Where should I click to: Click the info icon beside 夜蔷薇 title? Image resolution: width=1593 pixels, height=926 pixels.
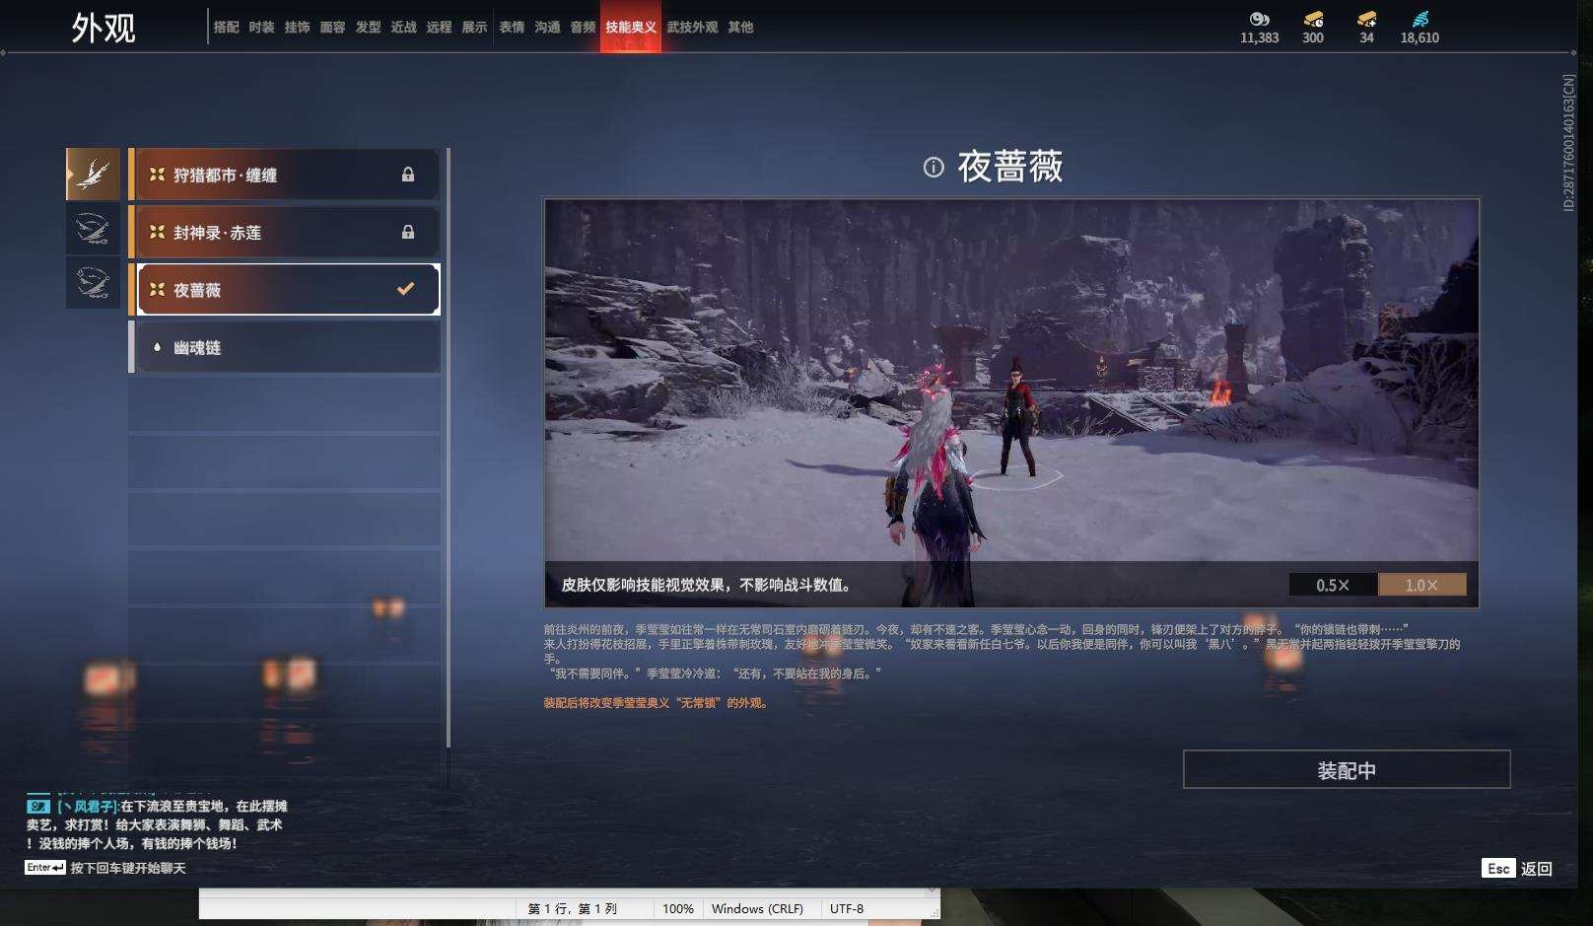(x=934, y=168)
